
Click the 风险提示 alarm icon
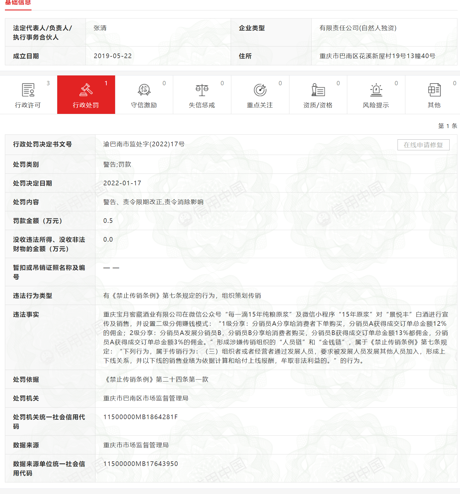click(376, 90)
